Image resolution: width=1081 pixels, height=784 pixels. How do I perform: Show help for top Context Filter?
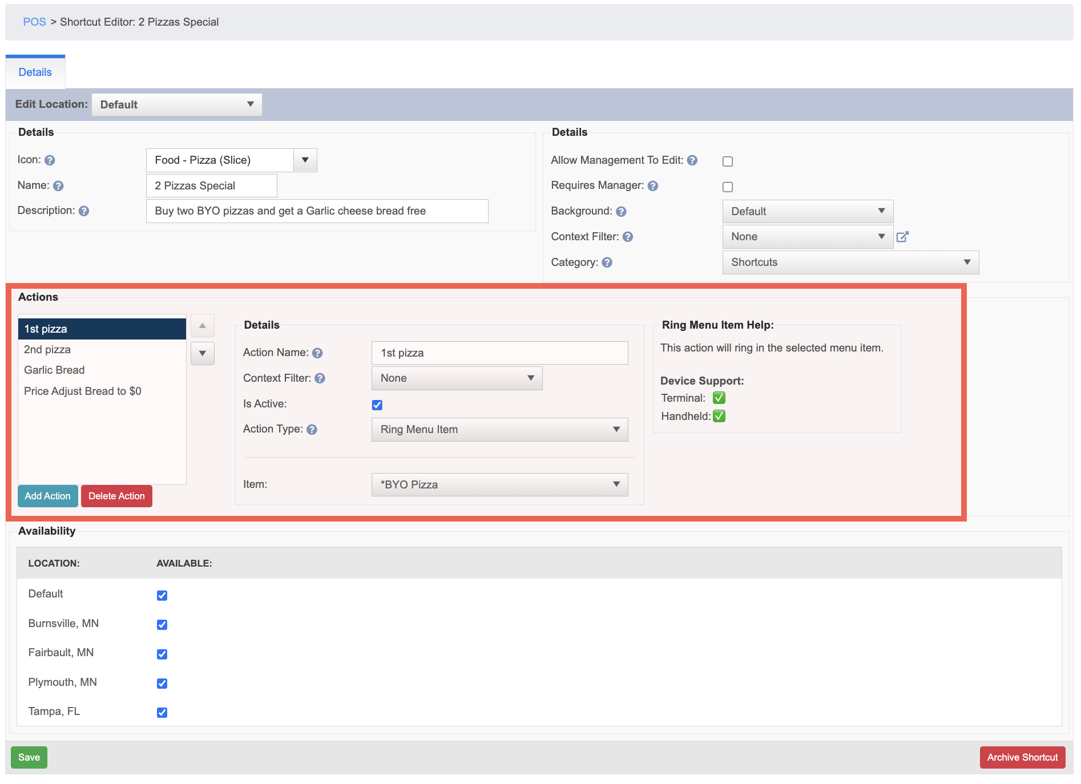click(628, 237)
